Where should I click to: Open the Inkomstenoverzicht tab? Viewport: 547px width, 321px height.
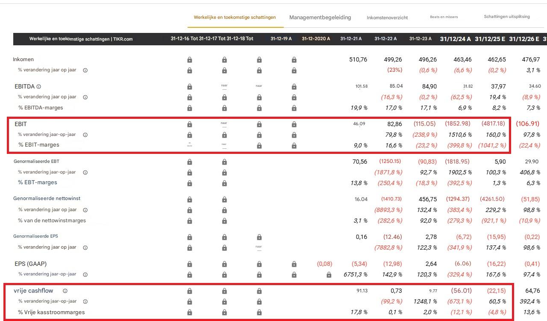(x=387, y=18)
